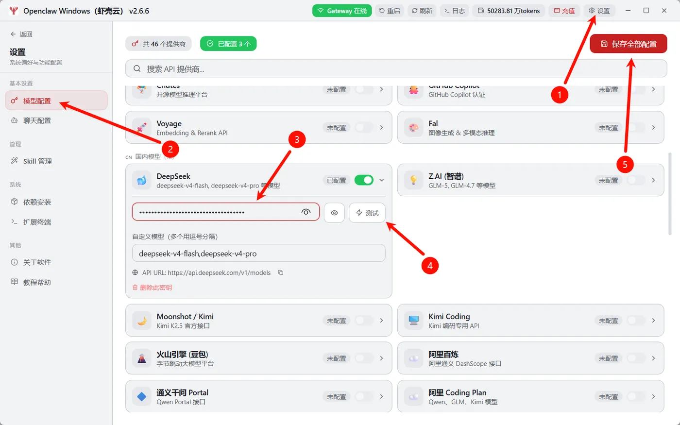Click the Fal palette icon
Screen dimensions: 680x425
coord(414,127)
